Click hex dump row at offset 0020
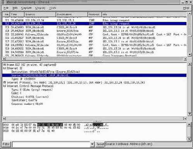 point(51,131)
